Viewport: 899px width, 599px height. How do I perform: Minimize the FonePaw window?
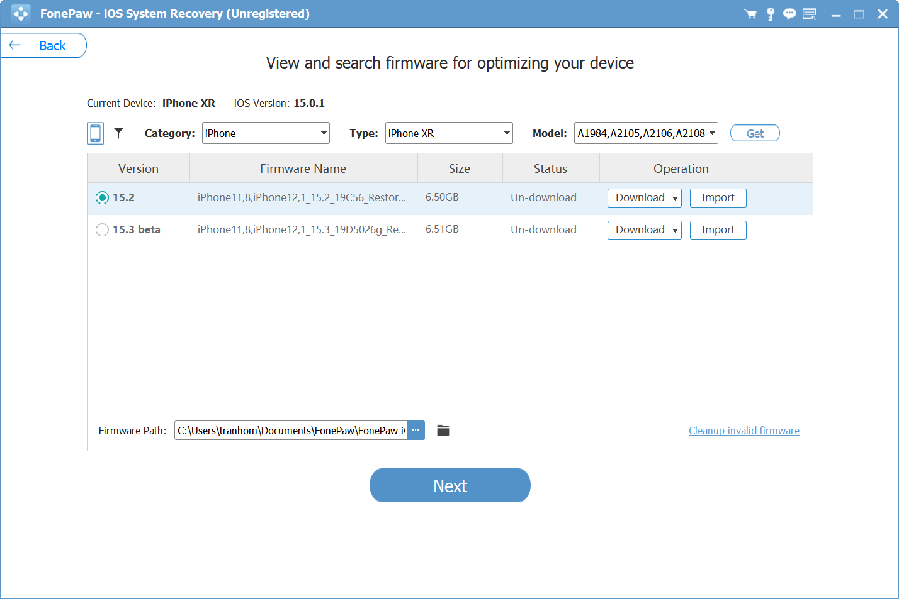coord(836,14)
